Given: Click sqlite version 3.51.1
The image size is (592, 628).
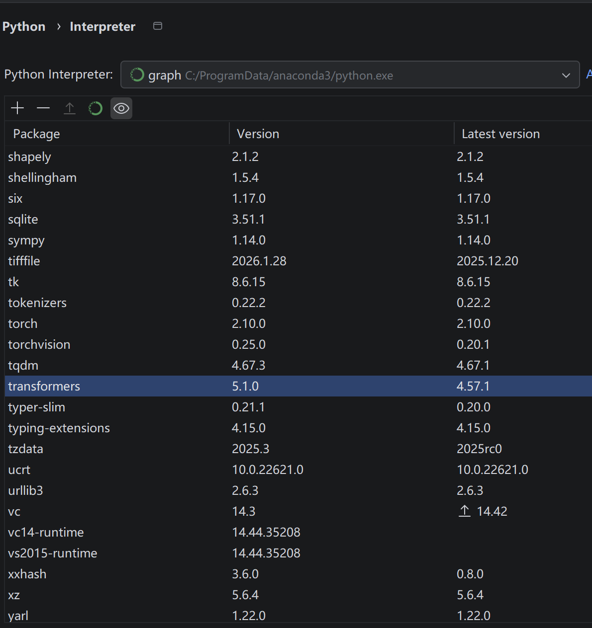Looking at the screenshot, I should click(248, 219).
